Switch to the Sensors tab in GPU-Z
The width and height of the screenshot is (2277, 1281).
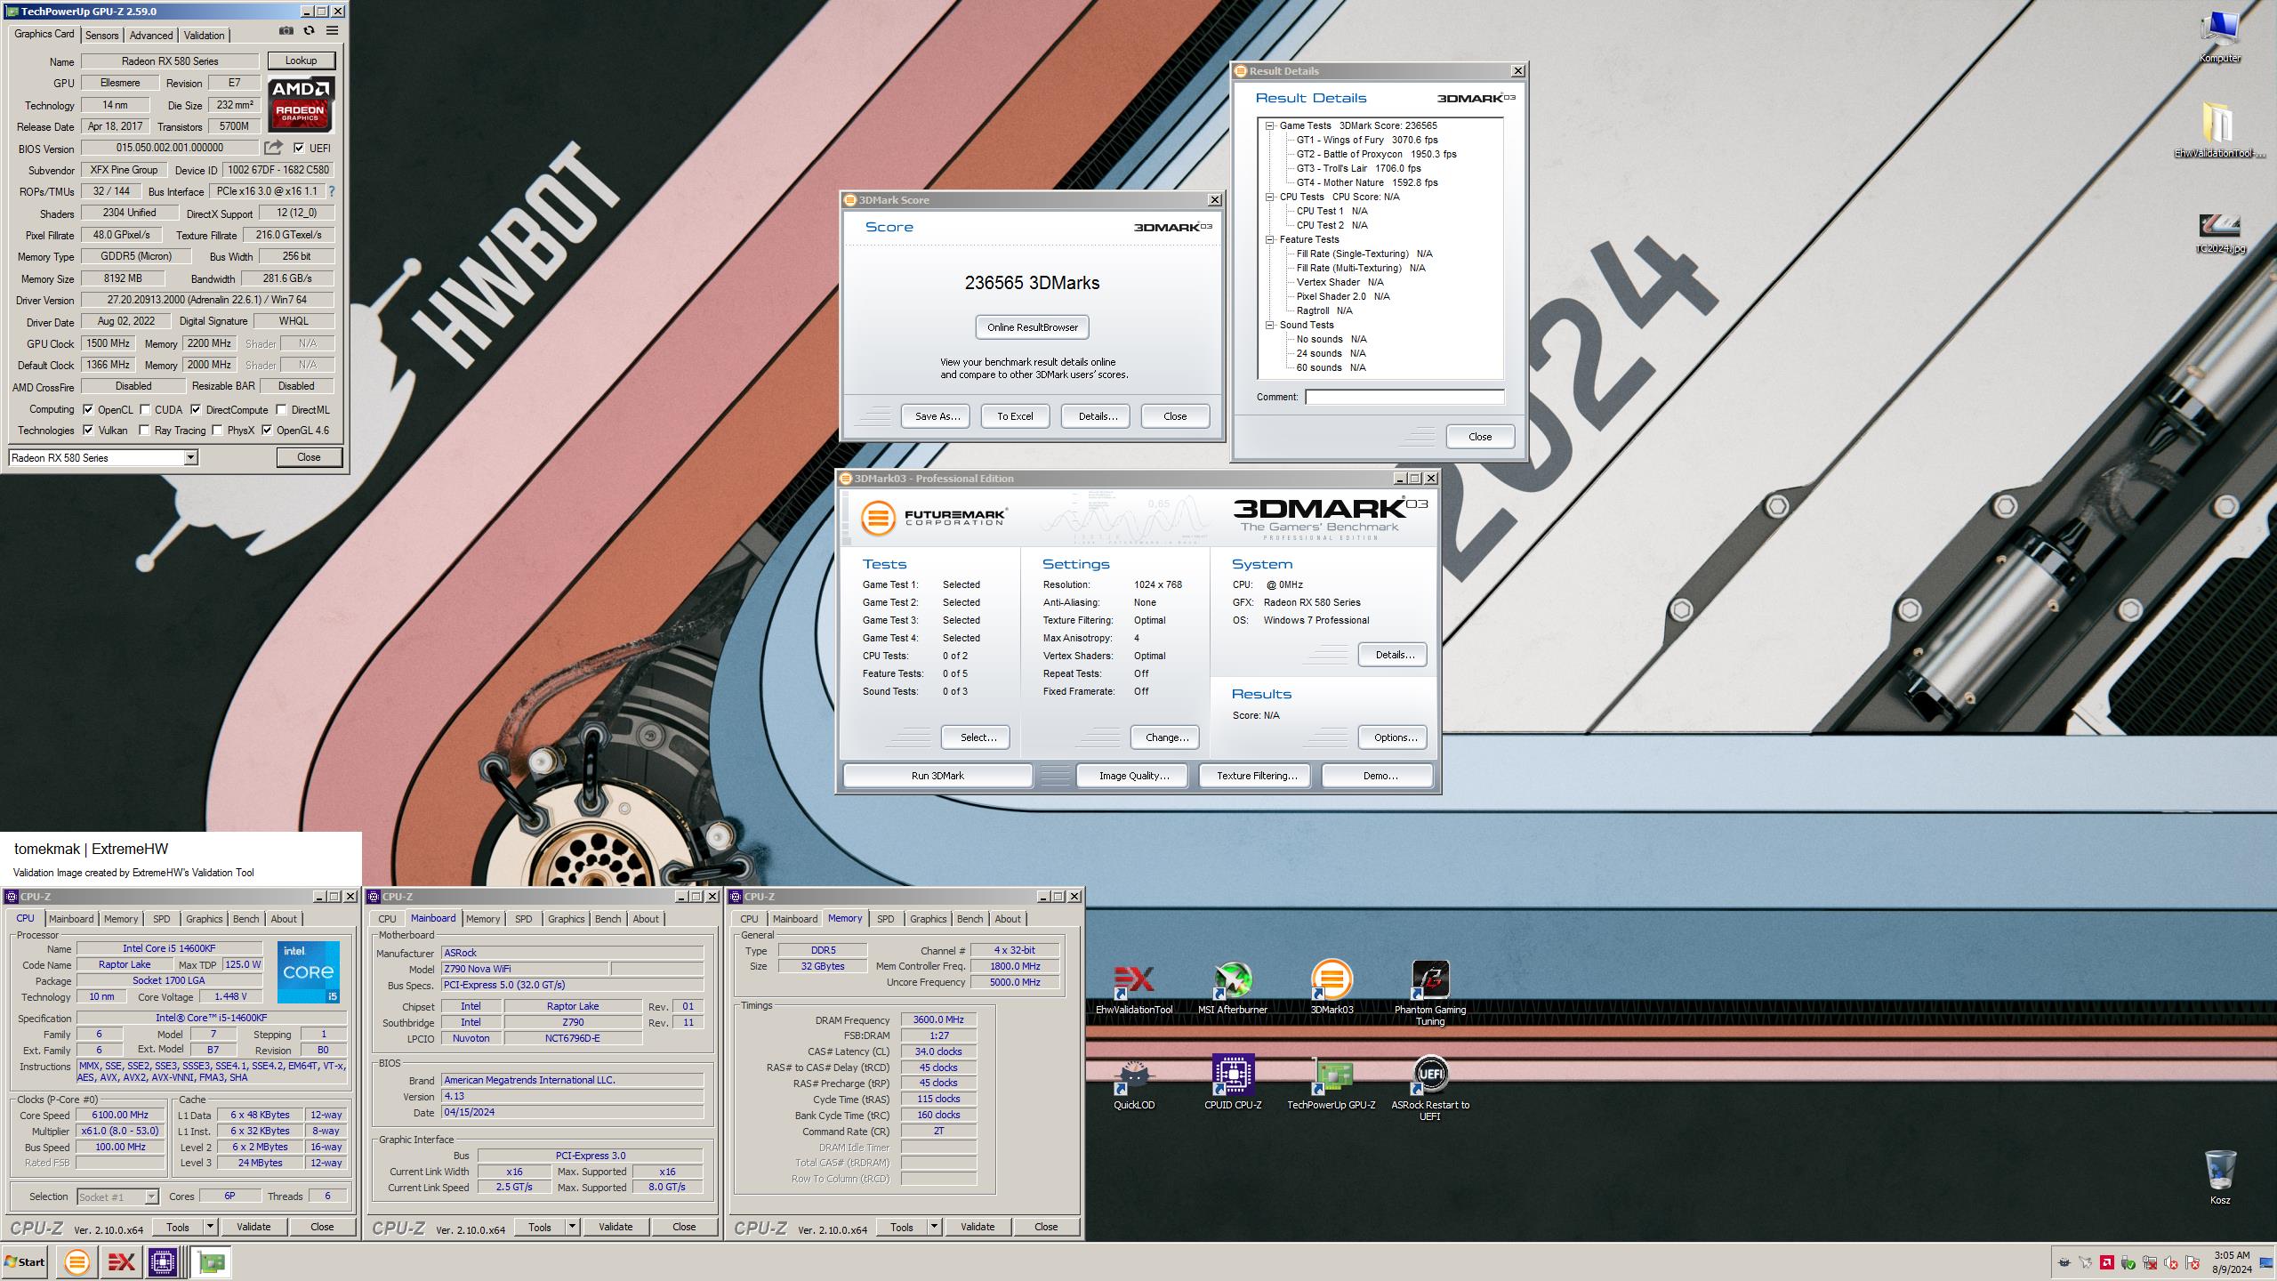(x=101, y=36)
